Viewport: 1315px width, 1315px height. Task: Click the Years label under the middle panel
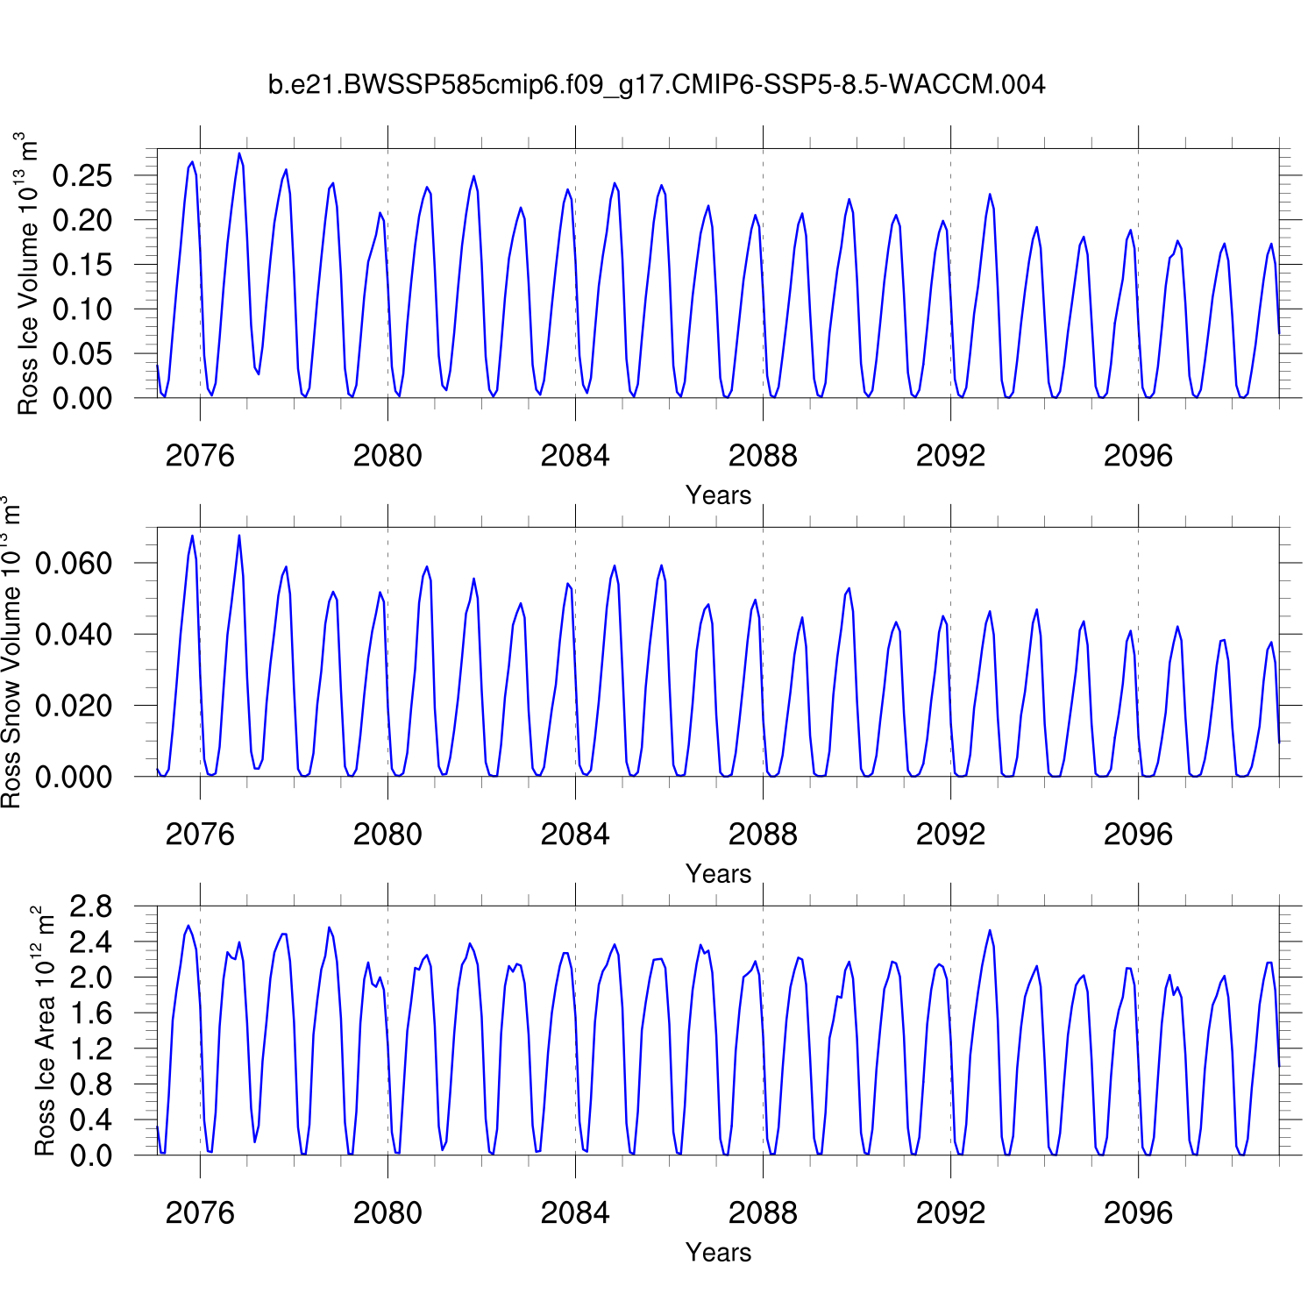coord(718,874)
